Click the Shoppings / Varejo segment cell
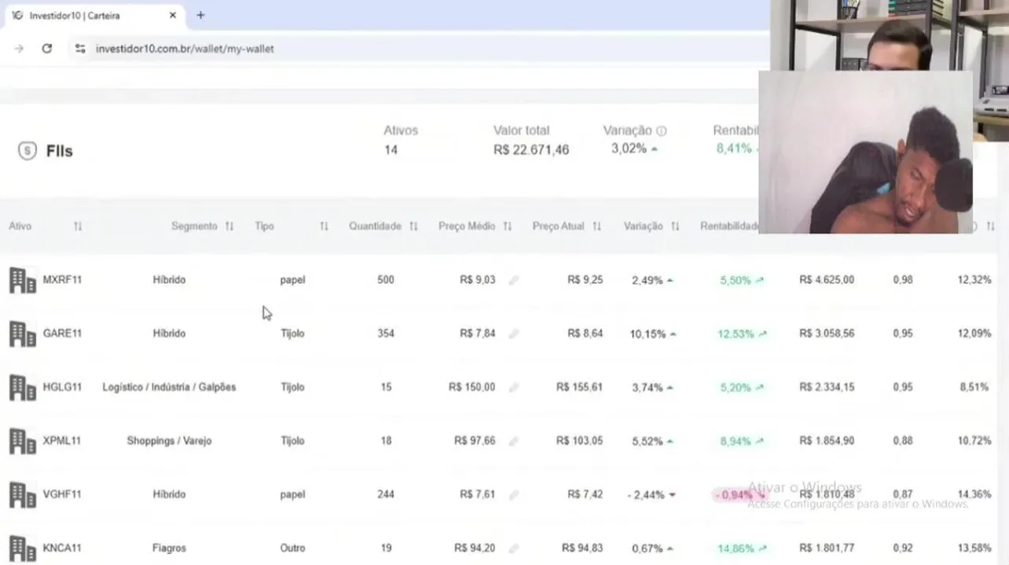Image resolution: width=1009 pixels, height=565 pixels. (x=169, y=441)
